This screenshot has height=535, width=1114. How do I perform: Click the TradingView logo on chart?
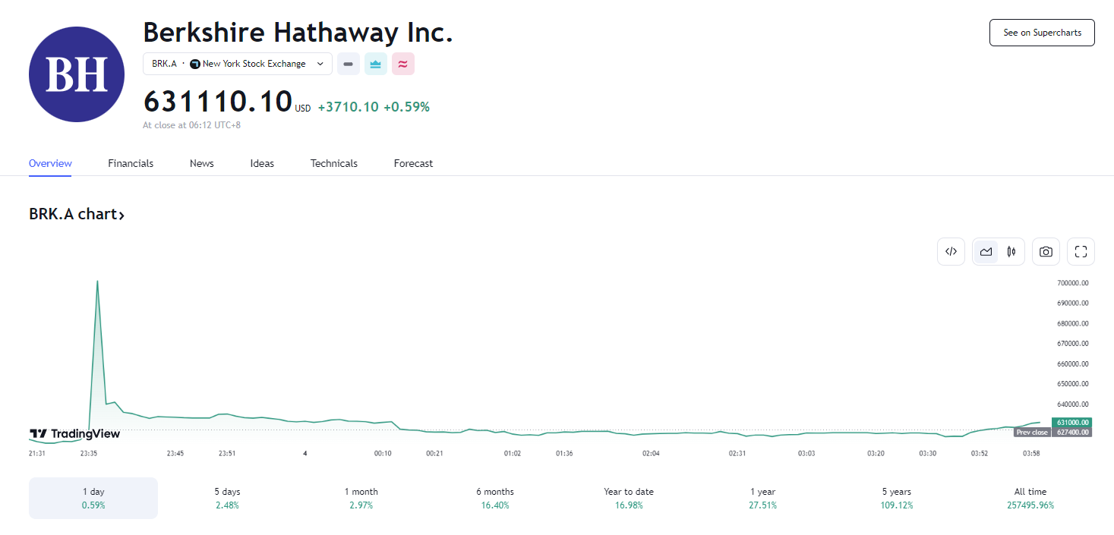(75, 434)
